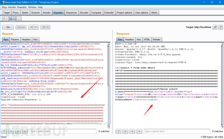Screen dimensions: 224x139
Task: Select the request Raw view tab
Action: 6,39
